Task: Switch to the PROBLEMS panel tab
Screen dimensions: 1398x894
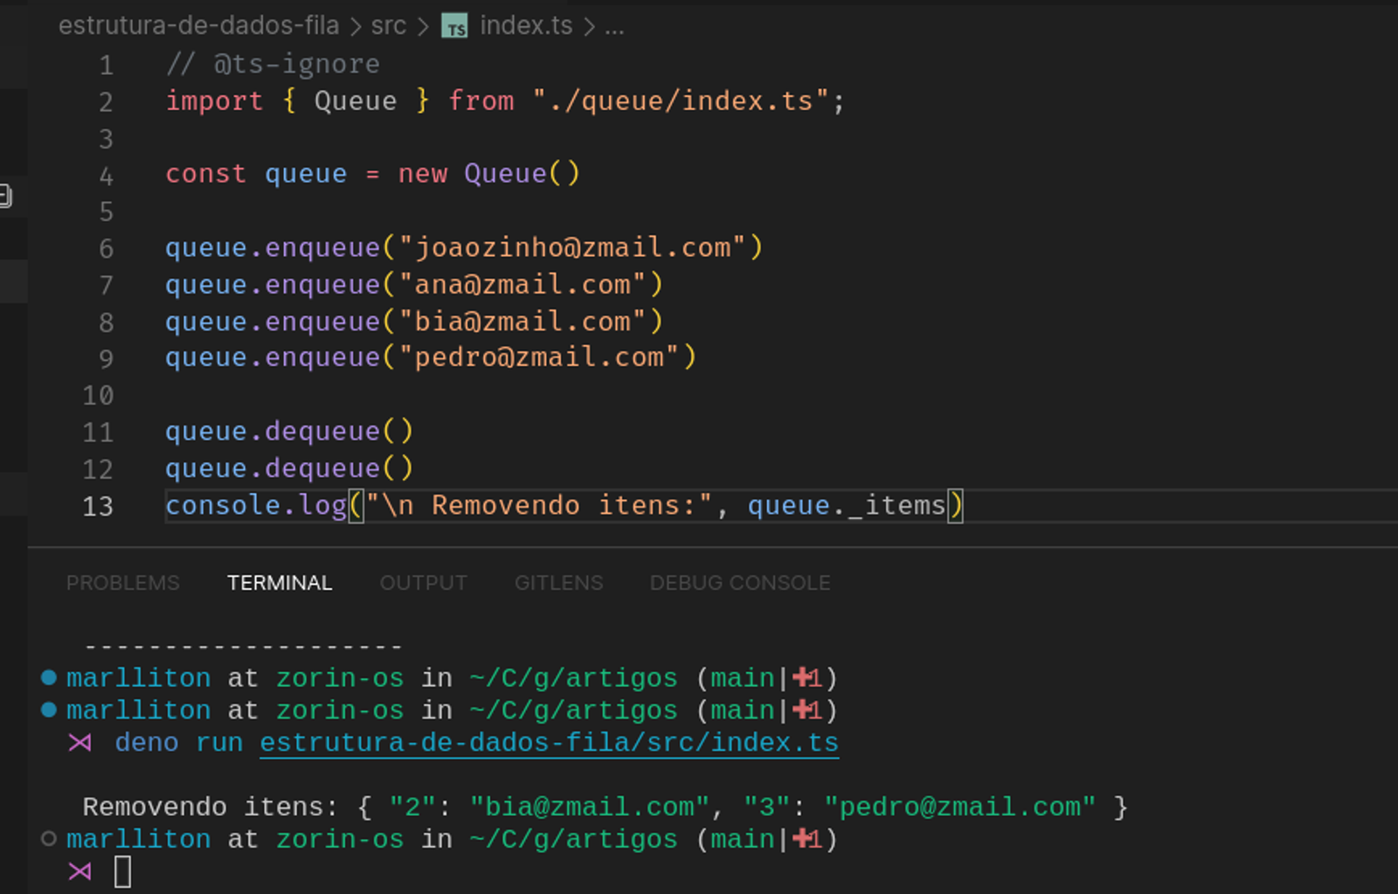Action: (122, 583)
